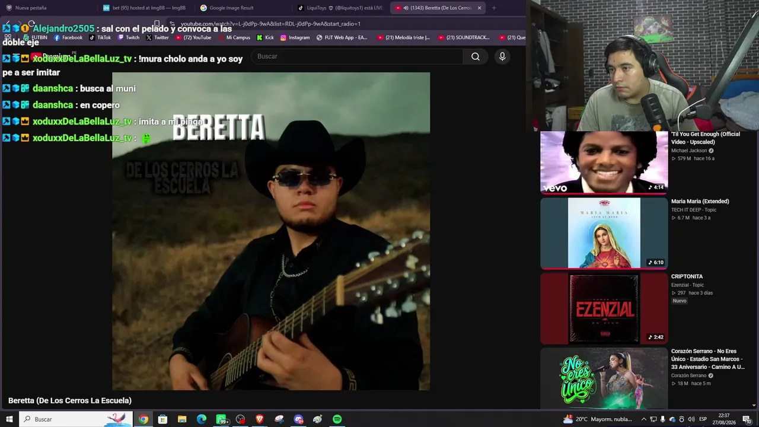Click the Windows taskbar Buscar search box

pyautogui.click(x=76, y=419)
